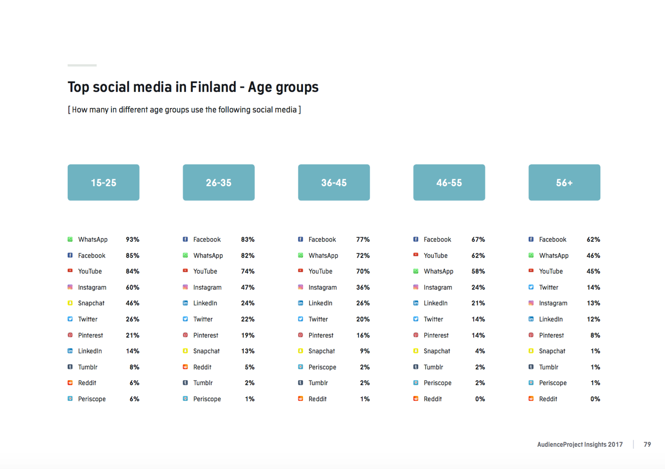Click the Reddit icon in the 26-35 column
Screen dimensions: 665x469
[185, 367]
